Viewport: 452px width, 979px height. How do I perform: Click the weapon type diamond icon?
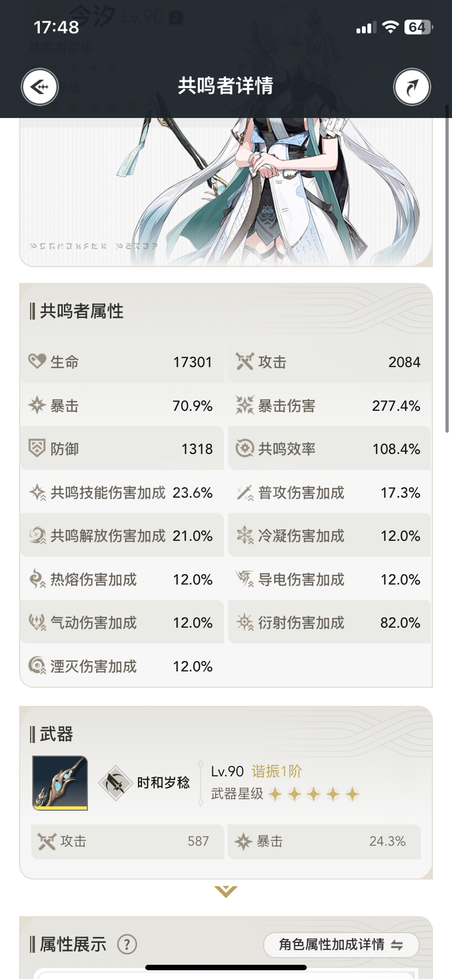click(x=116, y=783)
